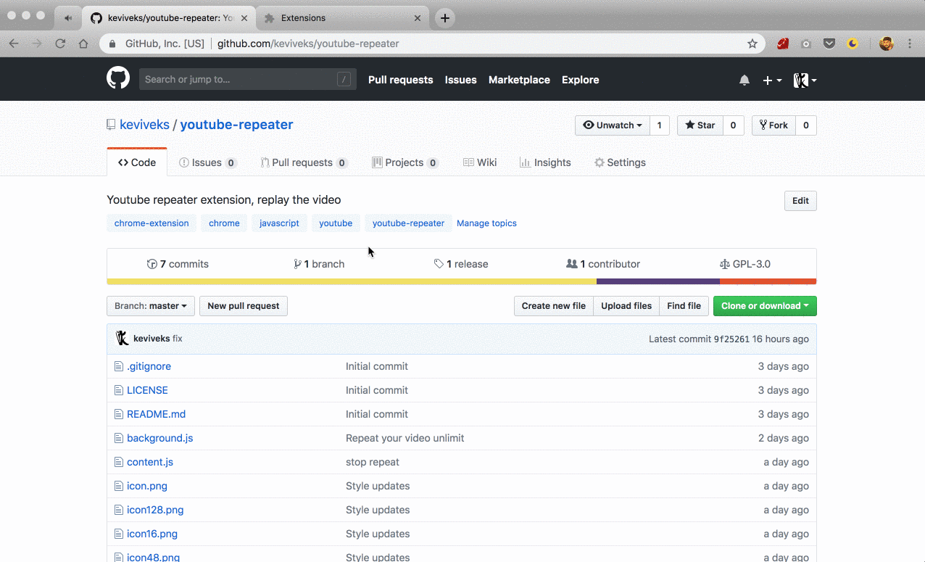Go to browser home icon

83,44
